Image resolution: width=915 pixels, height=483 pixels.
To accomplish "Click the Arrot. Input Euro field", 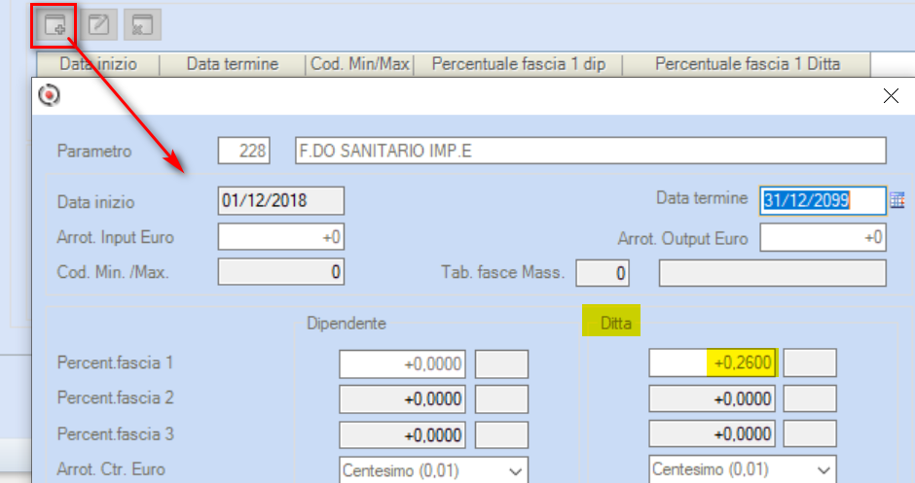I will click(x=280, y=237).
